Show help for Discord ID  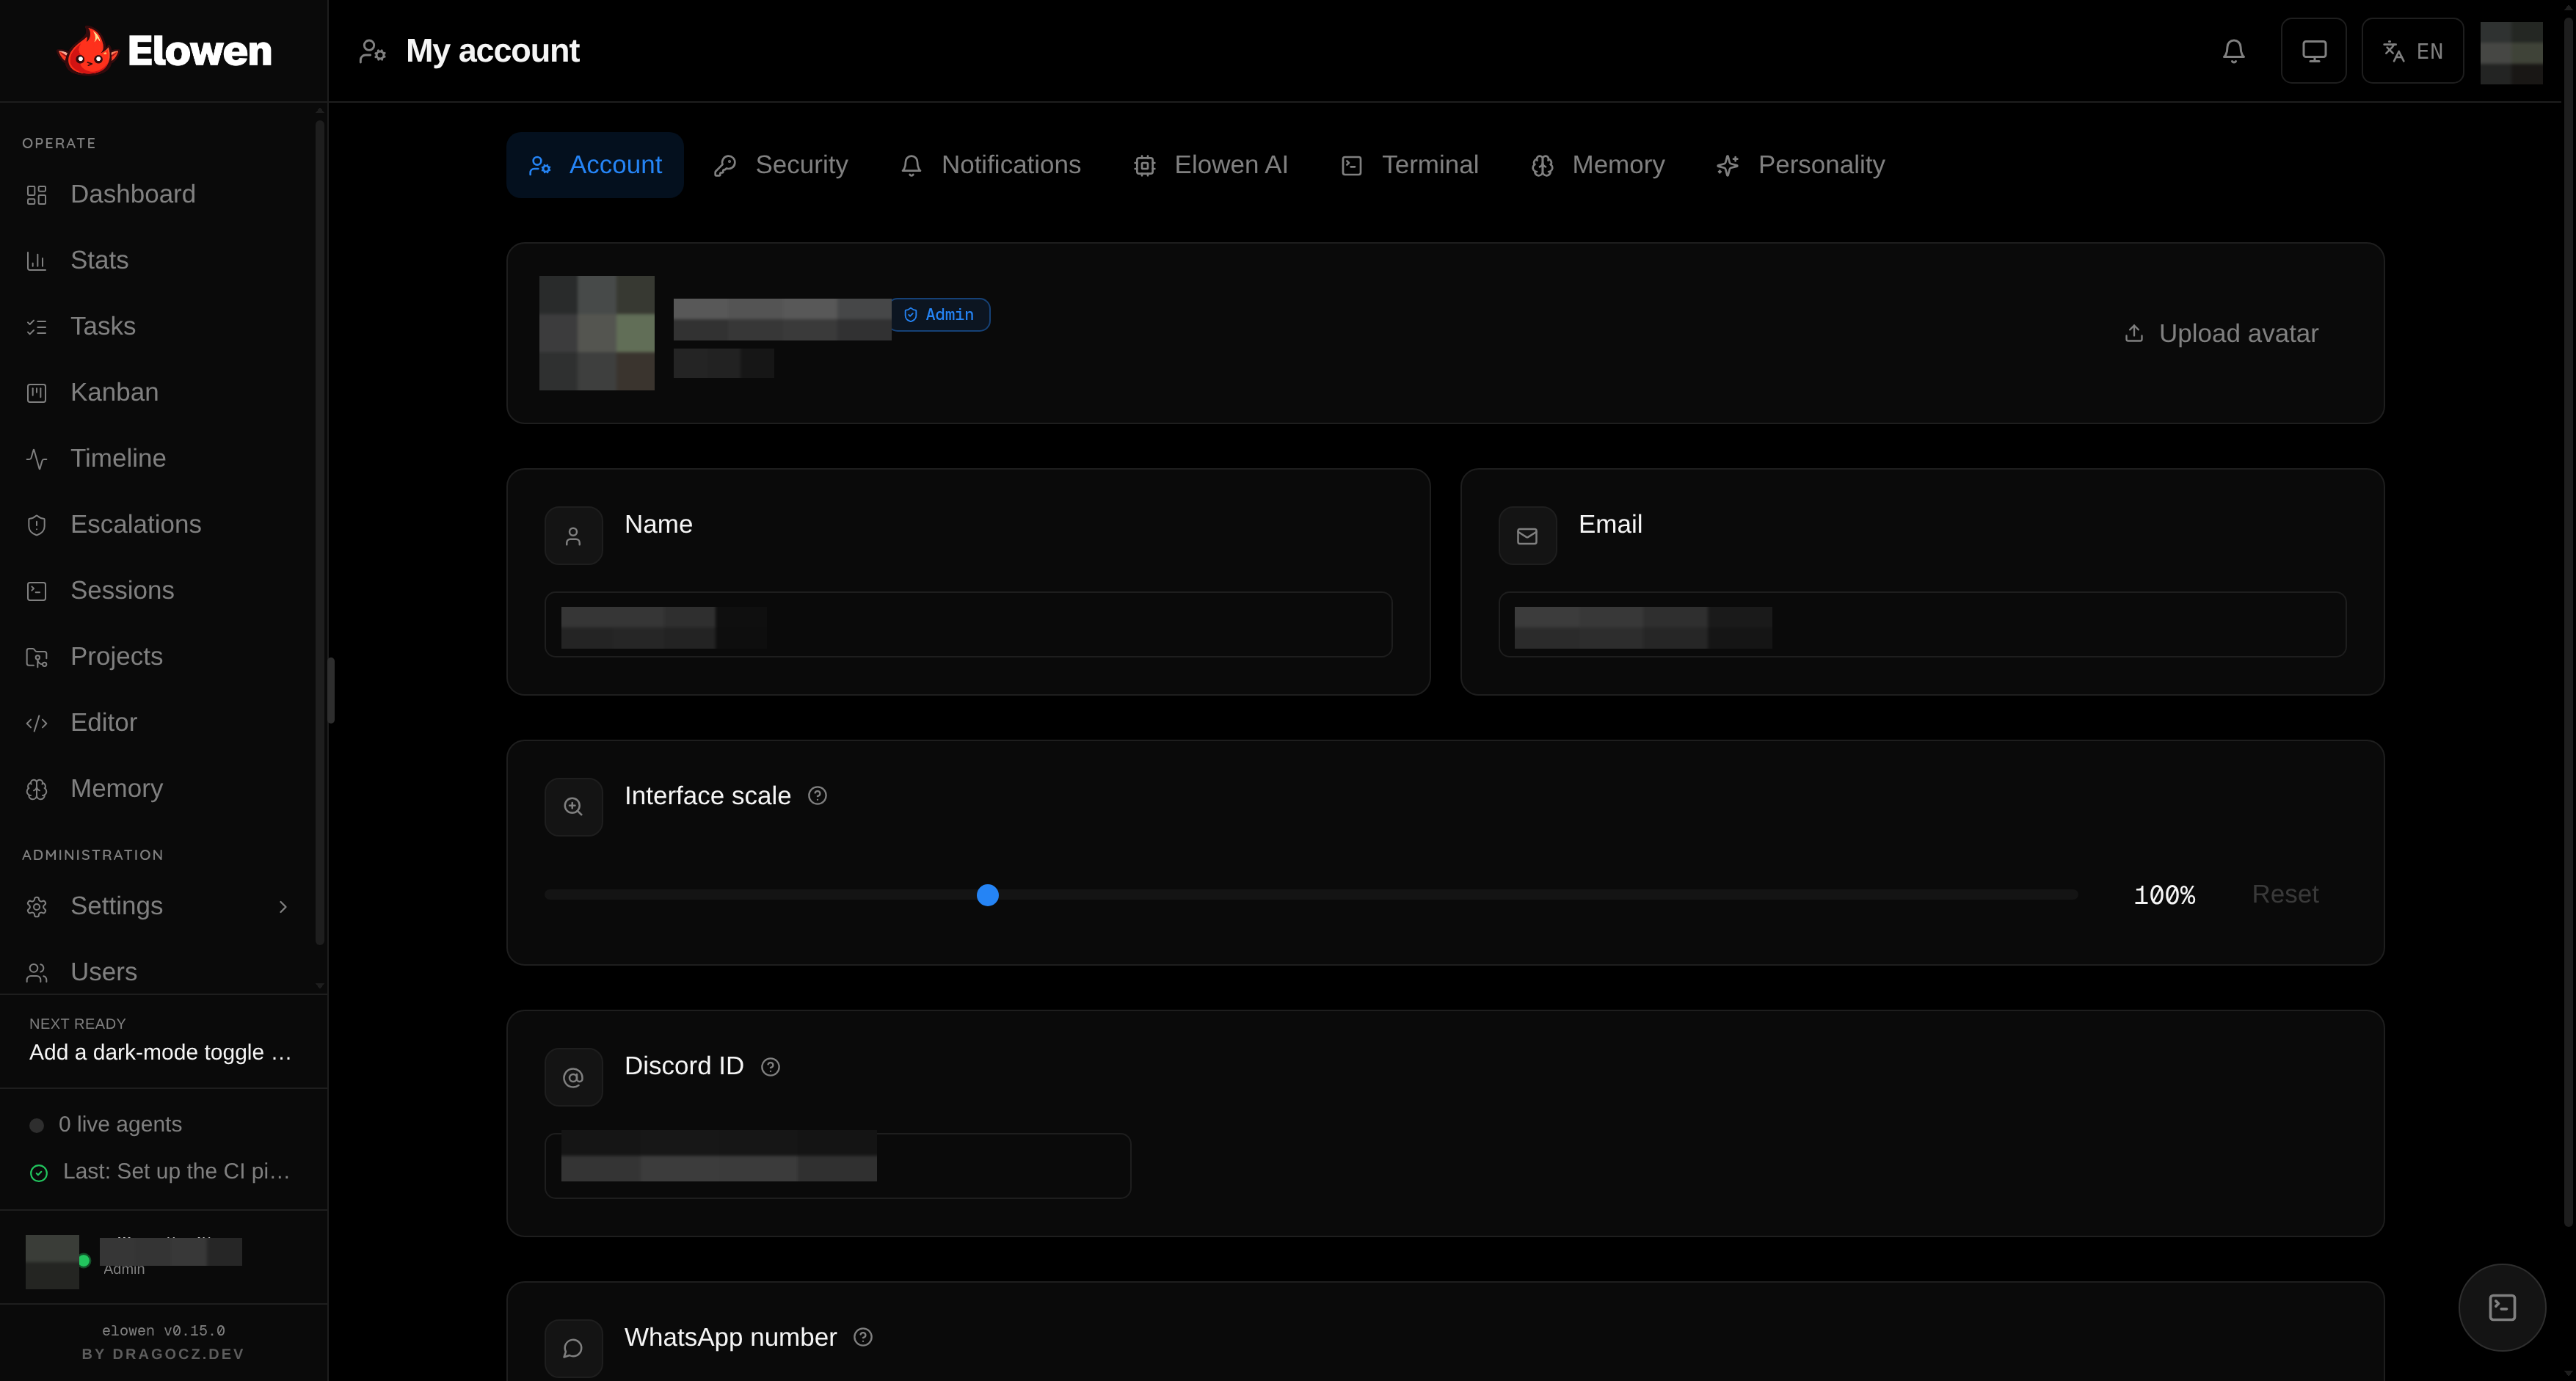770,1067
